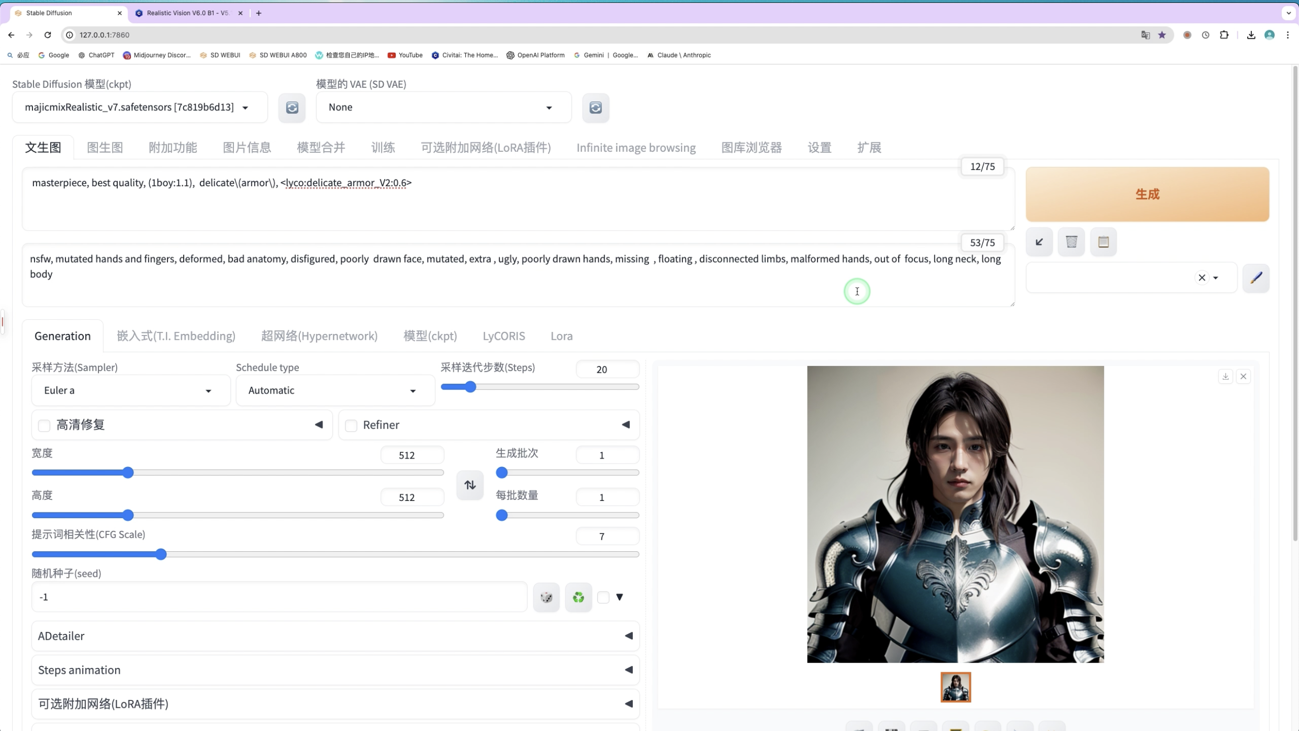Adjust the 宽度 width slider
1299x731 pixels.
238,473
